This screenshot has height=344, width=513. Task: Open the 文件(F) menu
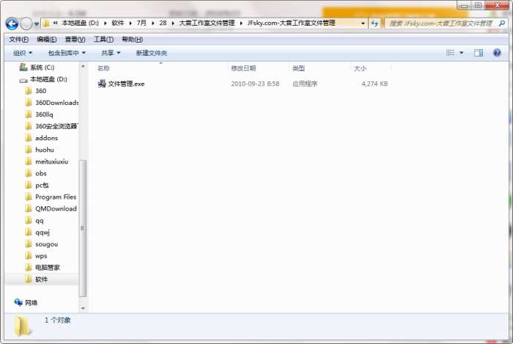point(18,40)
